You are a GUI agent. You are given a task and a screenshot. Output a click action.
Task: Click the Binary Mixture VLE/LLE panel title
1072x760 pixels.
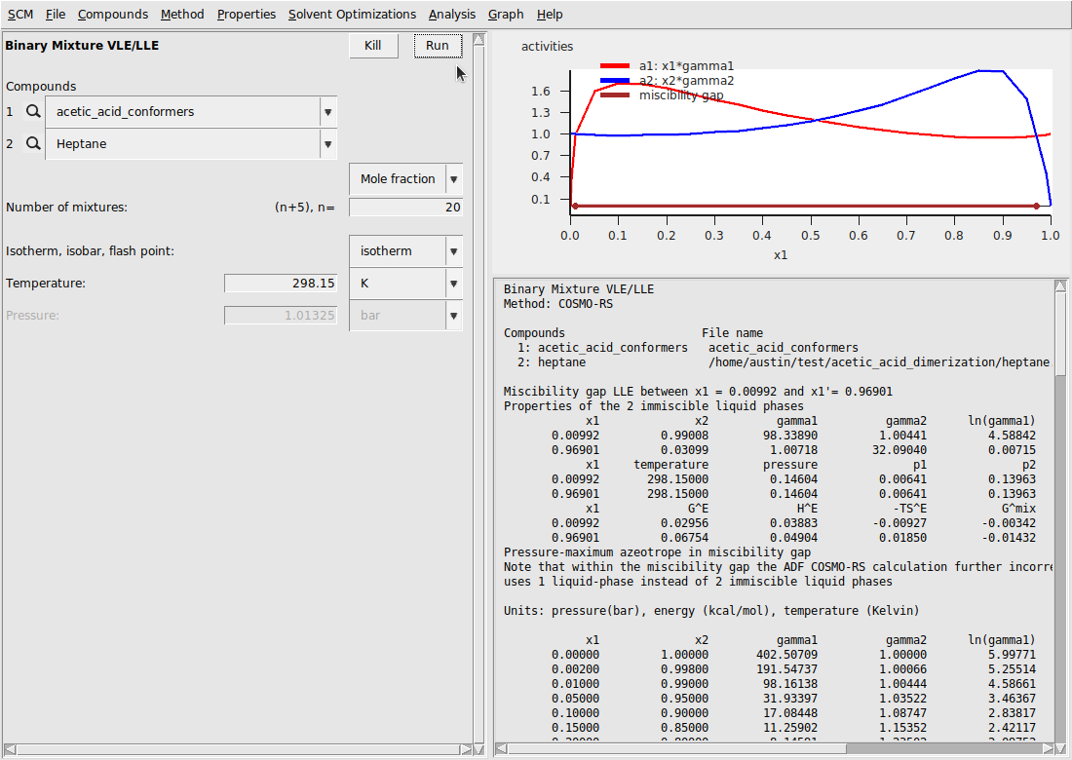82,46
